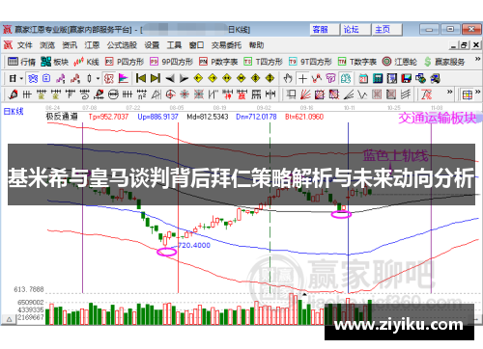The image size is (483, 349).
Task: Toggle the teal brain analysis button
Action: click(x=346, y=78)
